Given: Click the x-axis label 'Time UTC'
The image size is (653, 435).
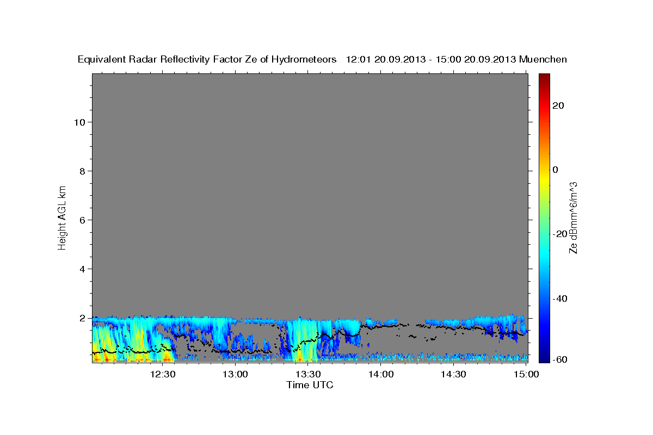Looking at the screenshot, I should pyautogui.click(x=310, y=385).
